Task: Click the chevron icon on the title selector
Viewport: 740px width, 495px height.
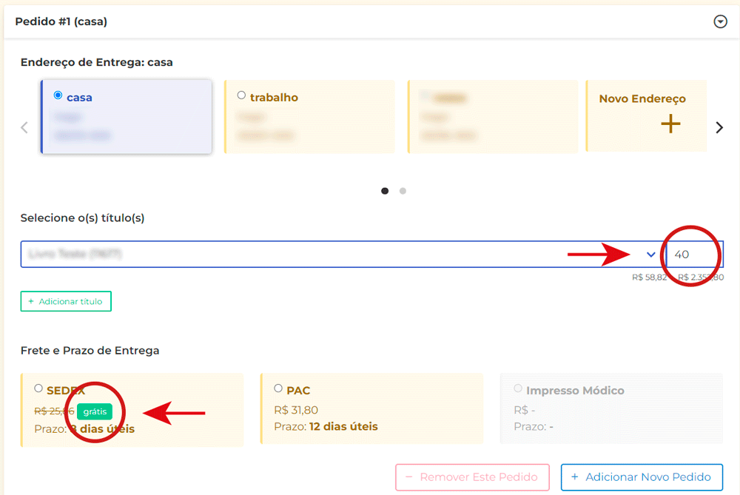Action: (650, 254)
